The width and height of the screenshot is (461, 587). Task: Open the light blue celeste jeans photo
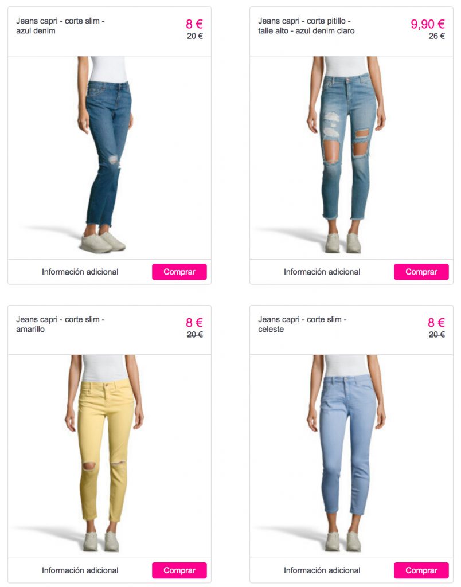(x=351, y=456)
